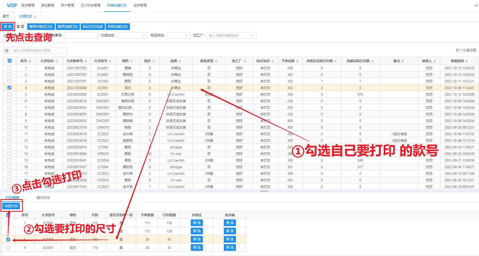Click sort icon beside 颜色 header

[x=132, y=61]
